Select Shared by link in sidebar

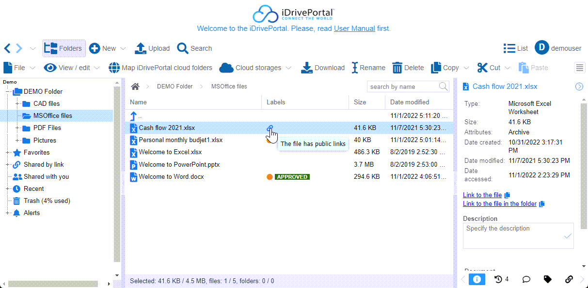pyautogui.click(x=44, y=164)
